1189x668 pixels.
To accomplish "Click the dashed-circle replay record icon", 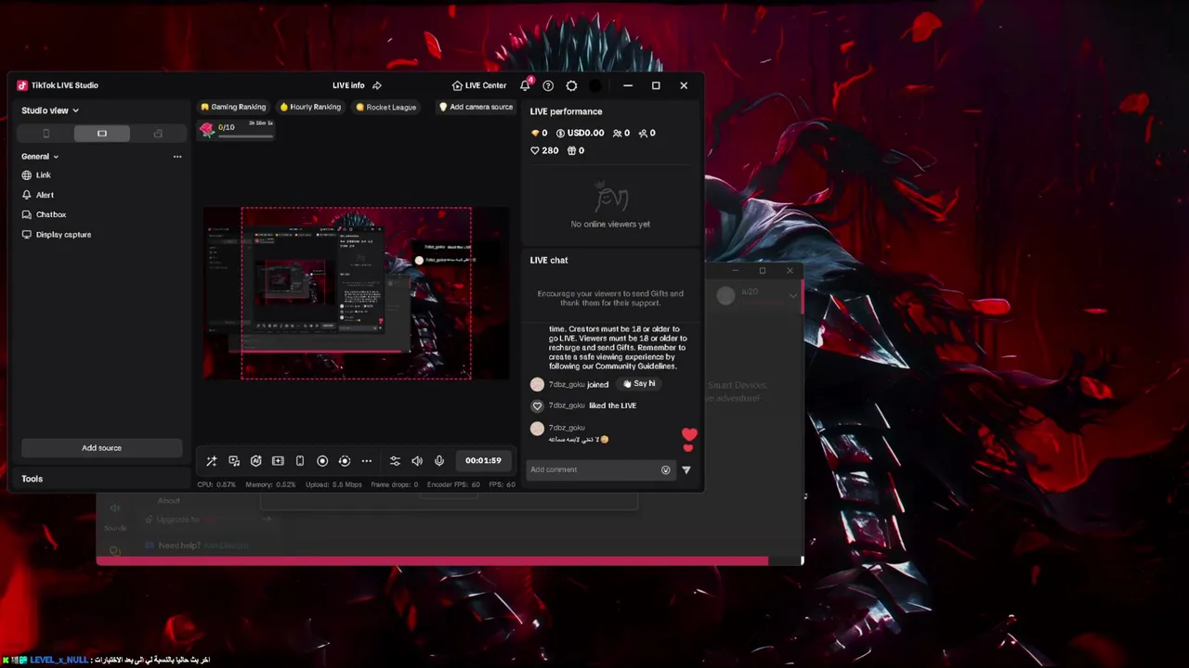I will [345, 461].
